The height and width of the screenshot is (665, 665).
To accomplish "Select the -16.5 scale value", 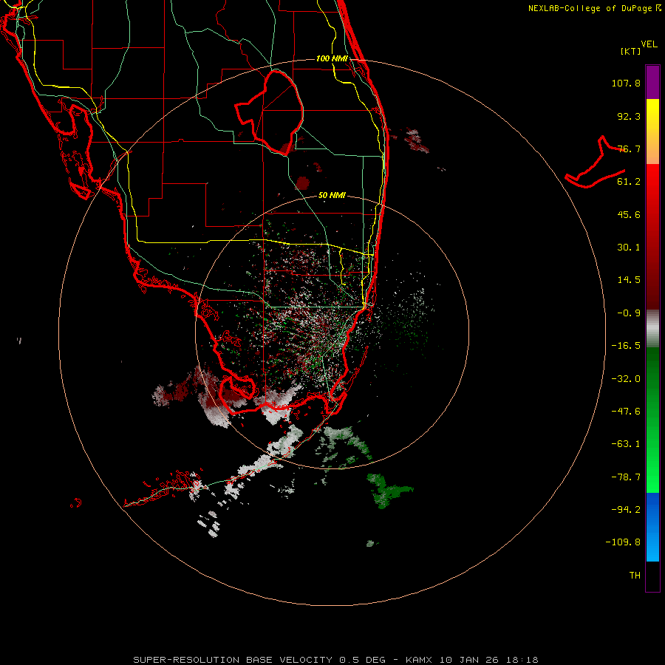I will click(626, 346).
